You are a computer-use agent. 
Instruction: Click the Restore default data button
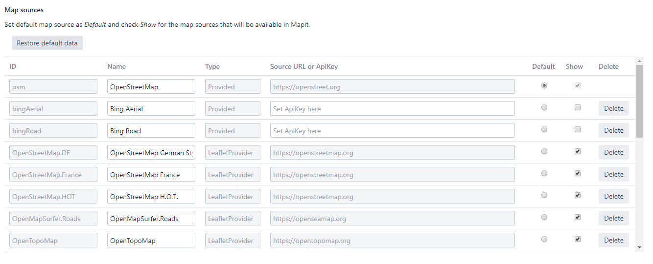pos(47,43)
